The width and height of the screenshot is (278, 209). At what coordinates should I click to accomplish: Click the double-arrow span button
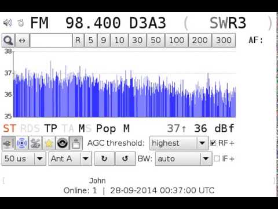[x=23, y=41]
